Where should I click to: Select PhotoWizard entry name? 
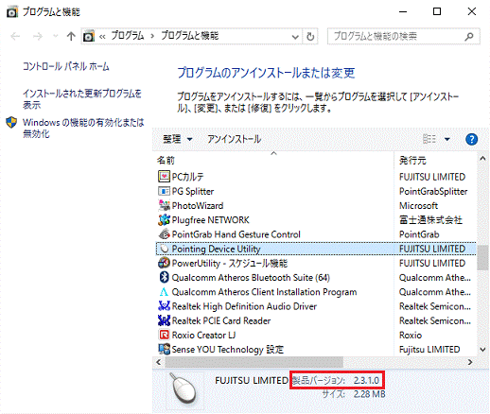tap(198, 205)
